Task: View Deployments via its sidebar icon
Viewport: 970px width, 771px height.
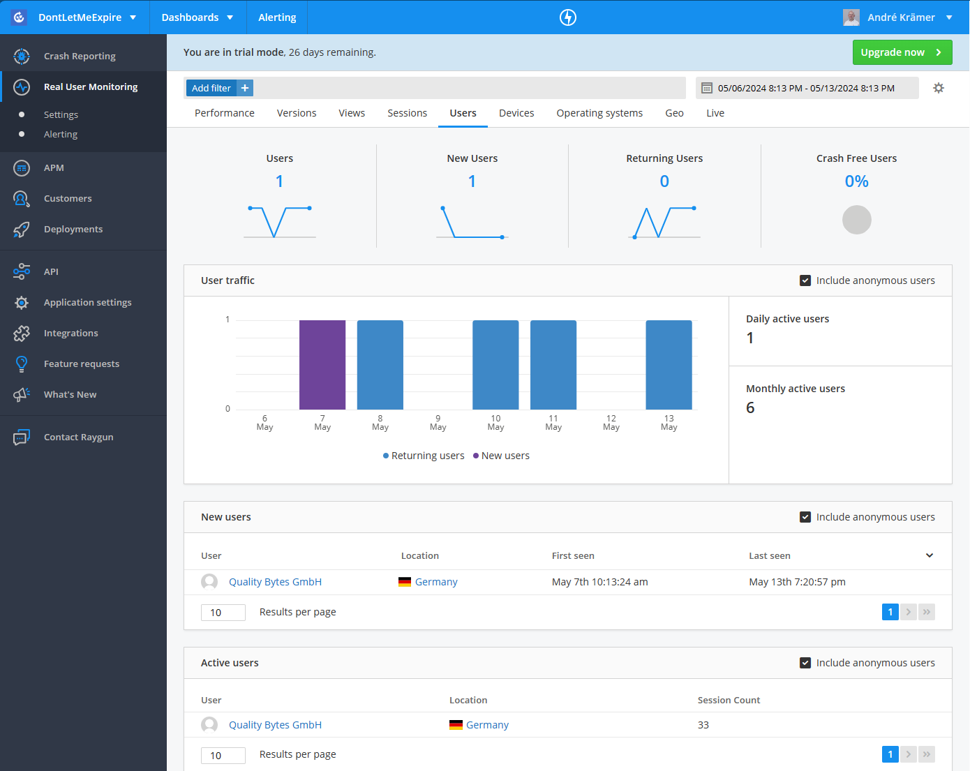Action: tap(21, 229)
